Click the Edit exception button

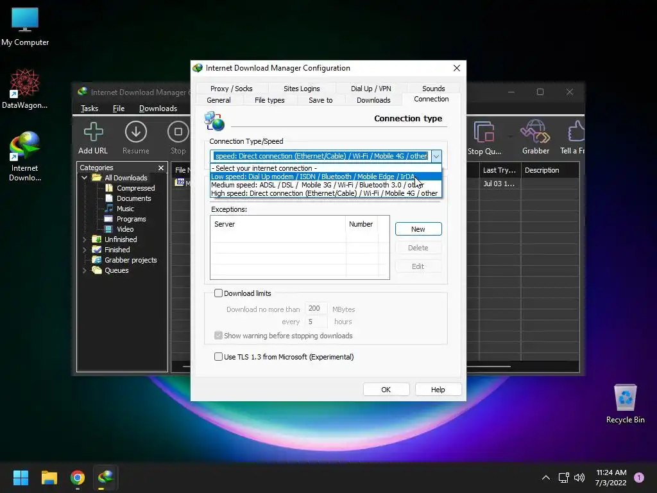pos(418,266)
